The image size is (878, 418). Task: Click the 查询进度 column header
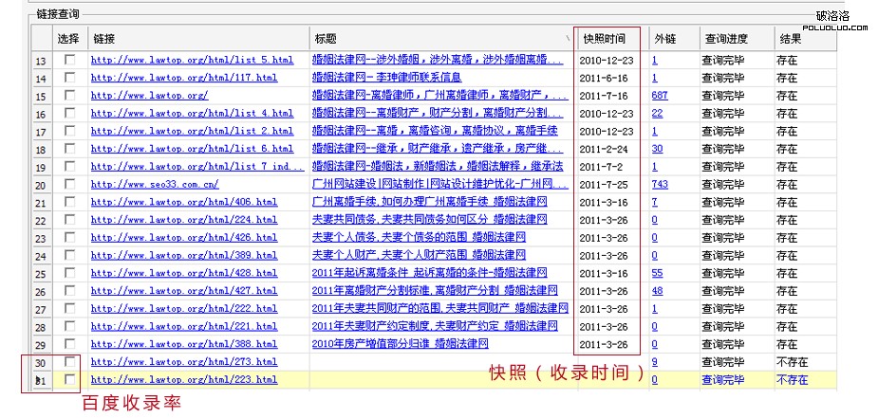coord(726,40)
